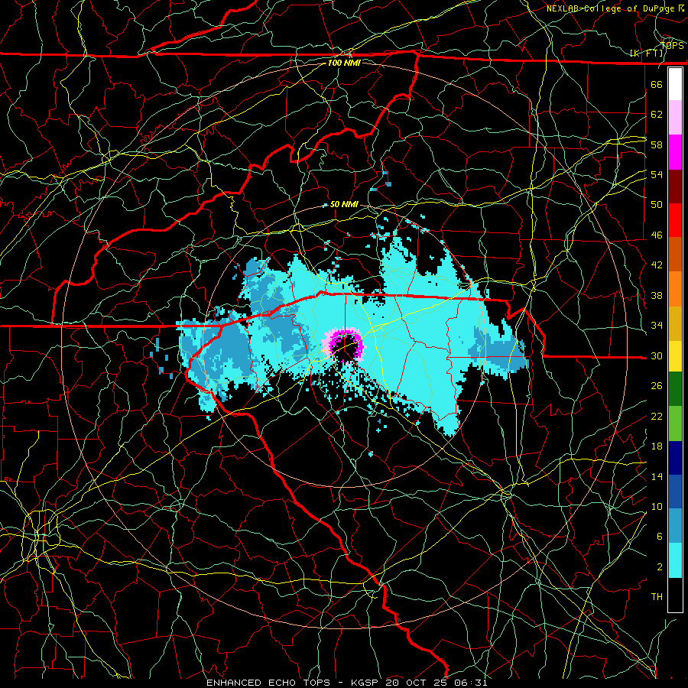The image size is (688, 688).
Task: Click the light pink 62 kft legend swatch
Action: (x=675, y=118)
